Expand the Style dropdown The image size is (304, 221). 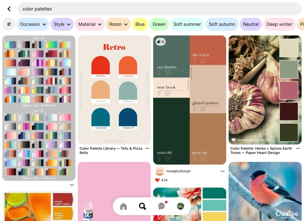click(62, 24)
